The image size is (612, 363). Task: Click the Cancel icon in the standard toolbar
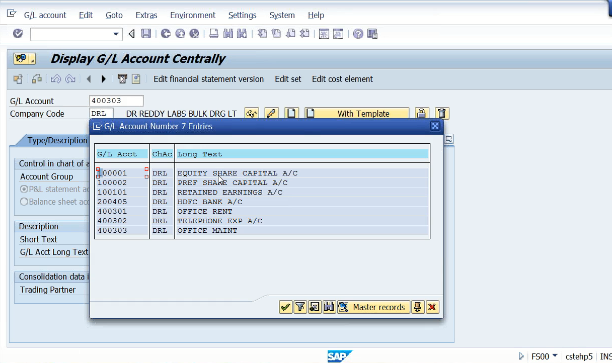pos(194,34)
